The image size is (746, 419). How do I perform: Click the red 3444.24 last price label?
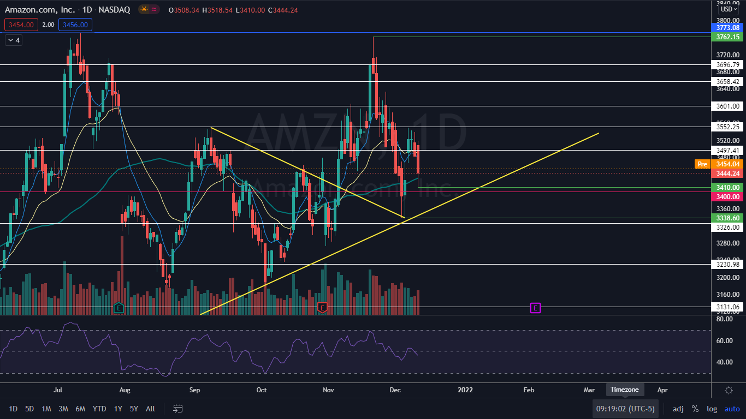[728, 173]
